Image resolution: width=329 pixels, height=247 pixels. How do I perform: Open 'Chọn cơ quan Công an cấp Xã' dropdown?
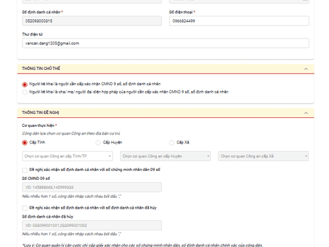click(x=263, y=156)
